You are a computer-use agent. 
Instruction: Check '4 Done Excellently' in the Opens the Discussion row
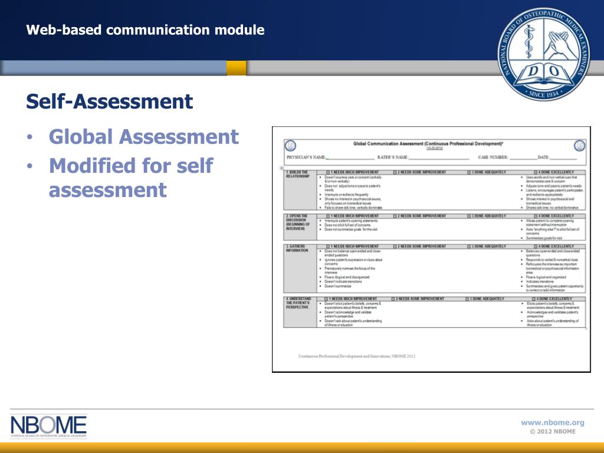536,216
